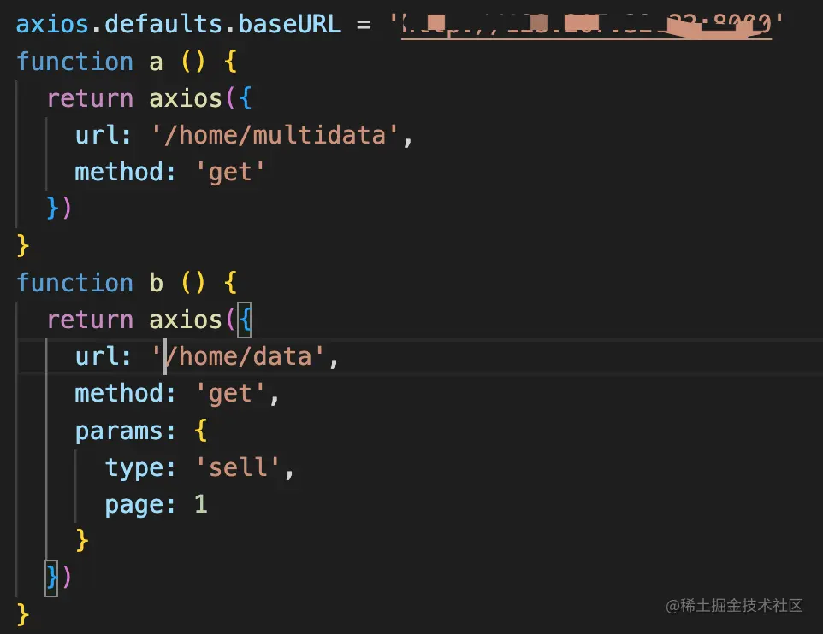The image size is (823, 634).
Task: Click the params key
Action: click(120, 430)
